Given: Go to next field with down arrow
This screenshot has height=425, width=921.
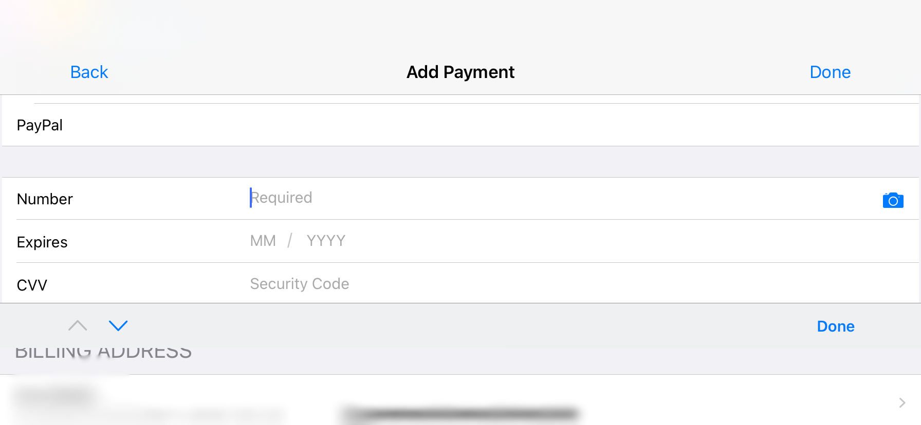Looking at the screenshot, I should point(118,326).
